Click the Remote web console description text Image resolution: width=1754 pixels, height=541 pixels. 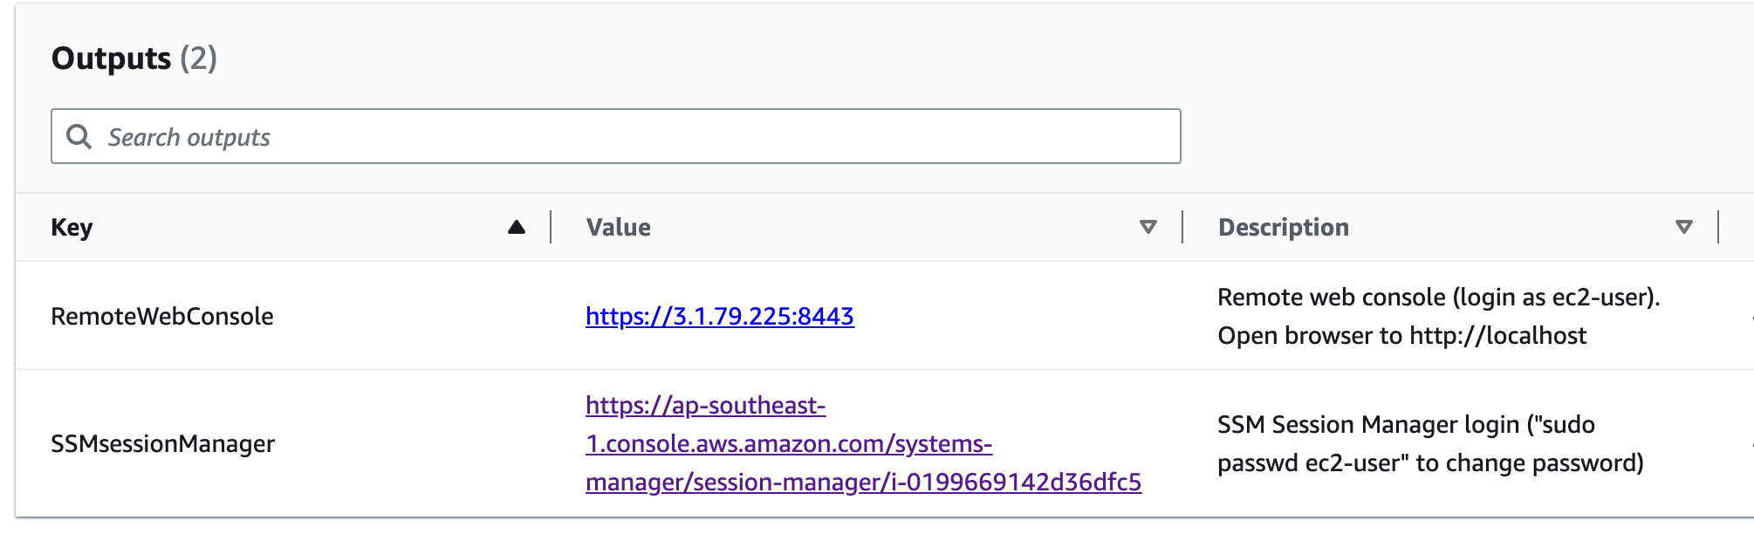[x=1438, y=316]
